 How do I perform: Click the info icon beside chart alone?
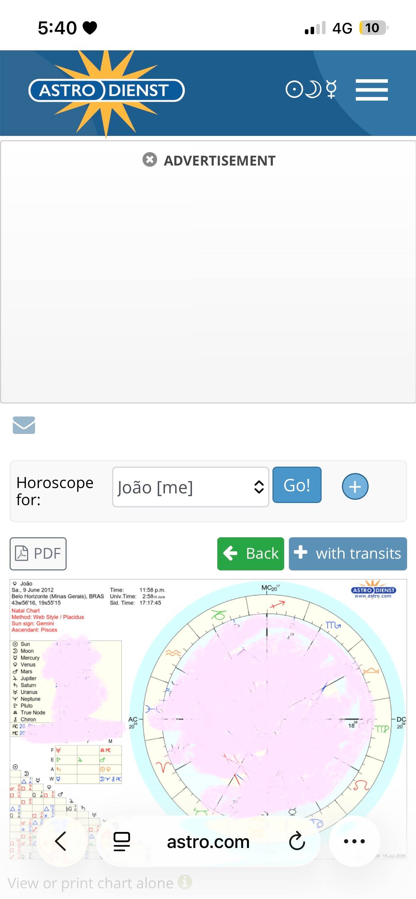click(185, 882)
